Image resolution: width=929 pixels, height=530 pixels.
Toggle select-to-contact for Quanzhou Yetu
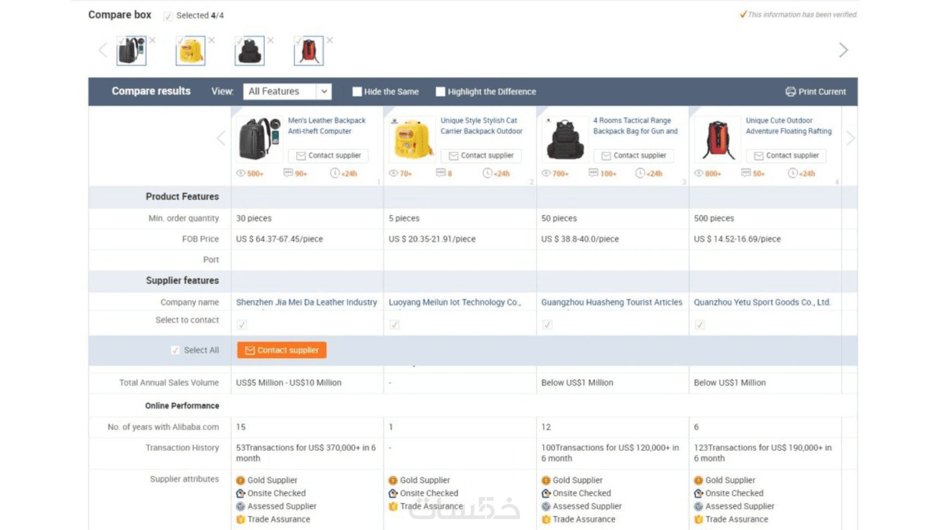(699, 325)
